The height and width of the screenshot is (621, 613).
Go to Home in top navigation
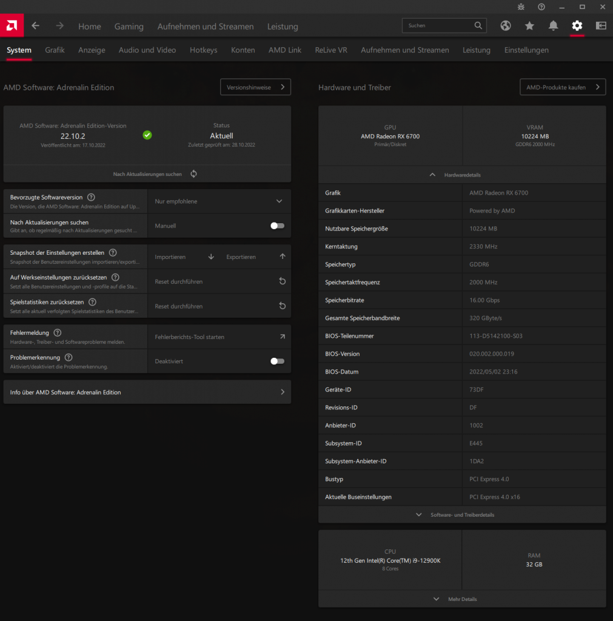(x=90, y=27)
